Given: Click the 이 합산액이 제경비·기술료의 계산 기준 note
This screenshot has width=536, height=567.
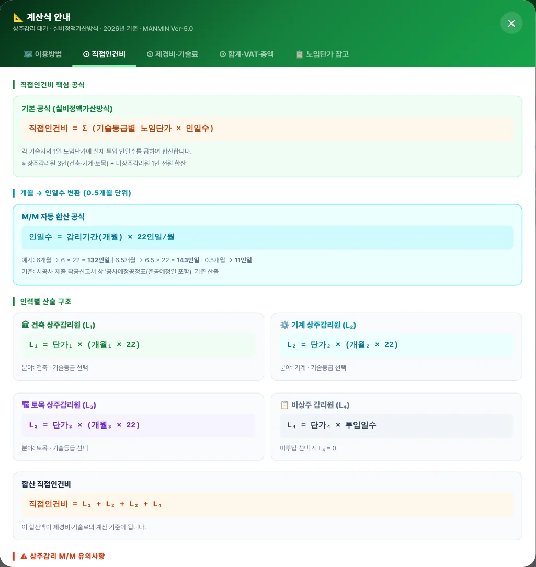Looking at the screenshot, I should pyautogui.click(x=84, y=527).
